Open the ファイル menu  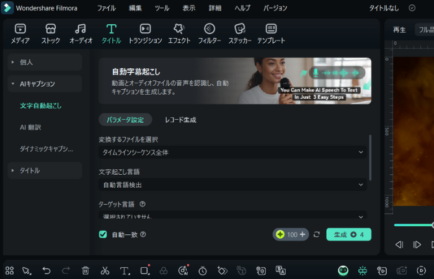[x=106, y=8]
